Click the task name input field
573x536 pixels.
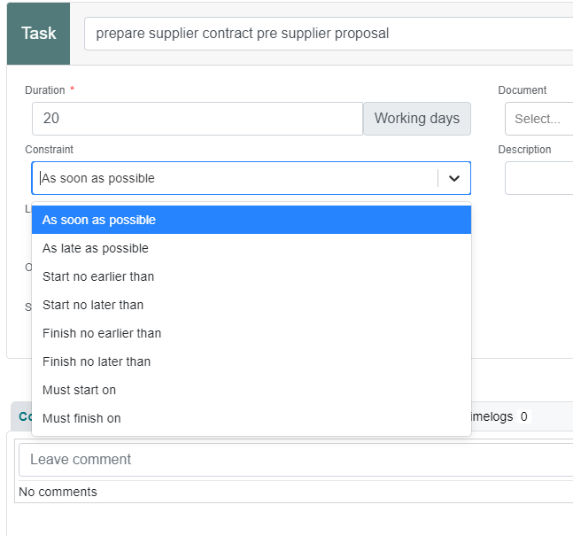(x=329, y=34)
